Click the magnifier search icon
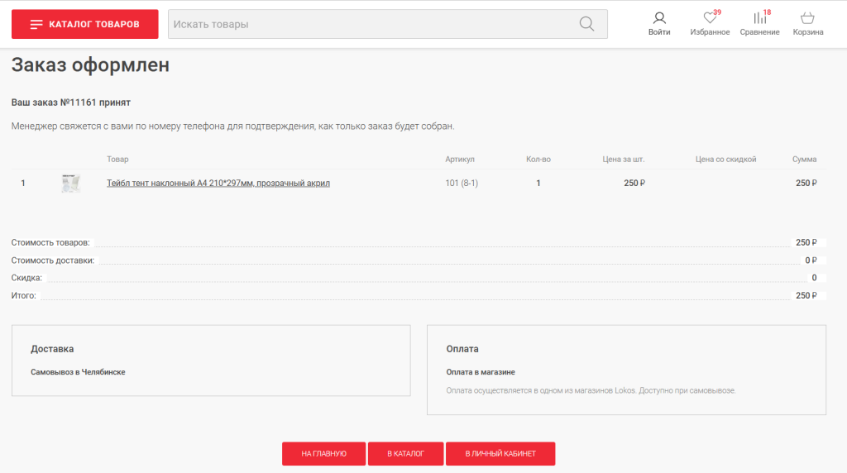 coord(586,24)
